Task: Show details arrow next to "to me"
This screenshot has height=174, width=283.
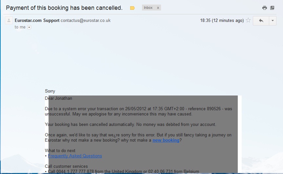Action: [29, 27]
